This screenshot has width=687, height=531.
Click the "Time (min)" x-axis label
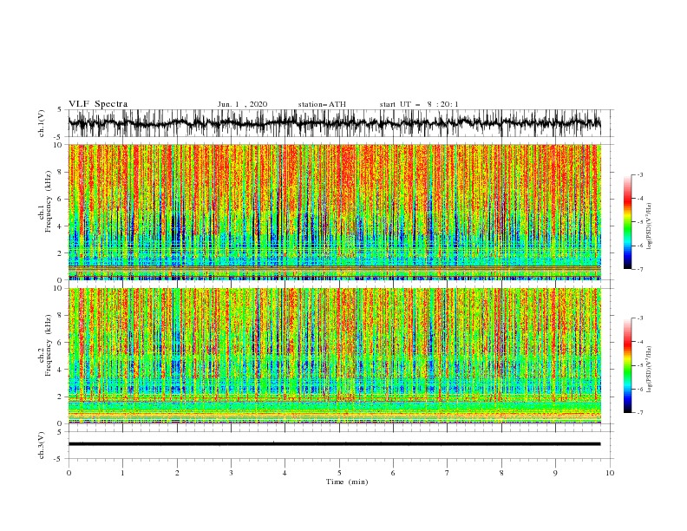(x=347, y=482)
